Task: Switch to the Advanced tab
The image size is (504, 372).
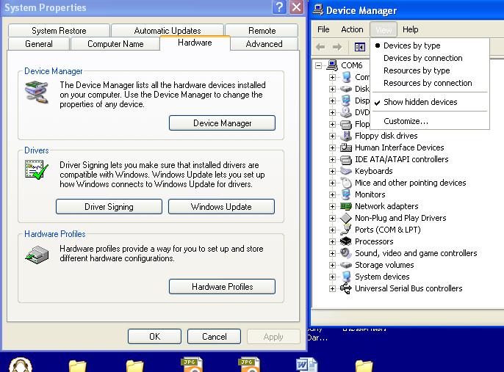Action: coord(264,43)
